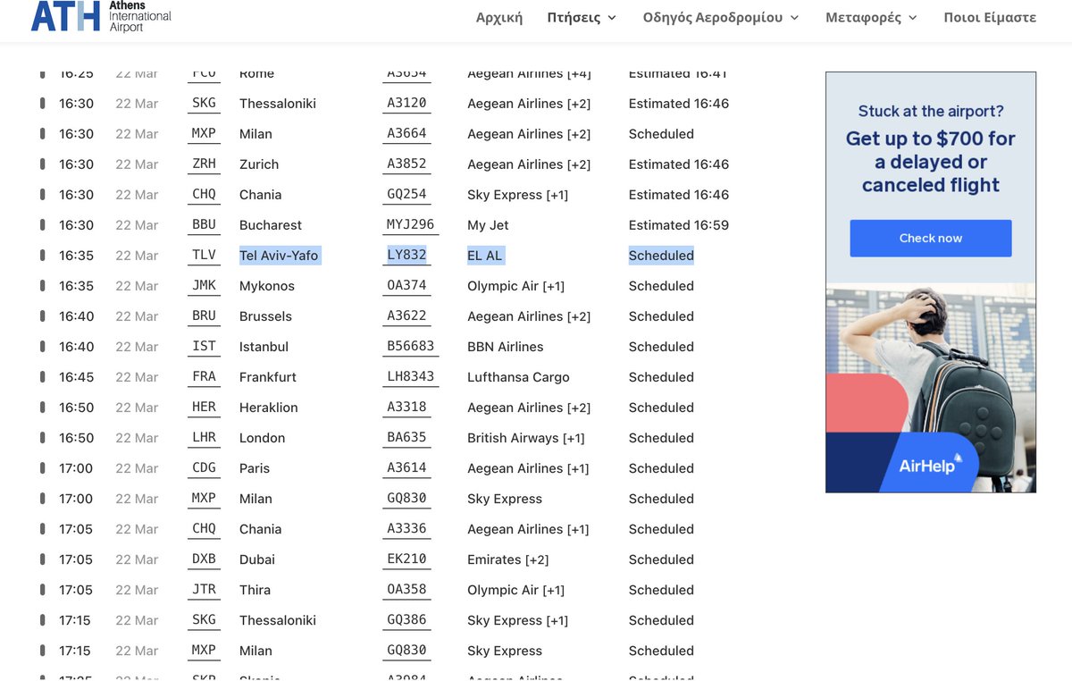Open flight number A3622 to Brussels

406,316
